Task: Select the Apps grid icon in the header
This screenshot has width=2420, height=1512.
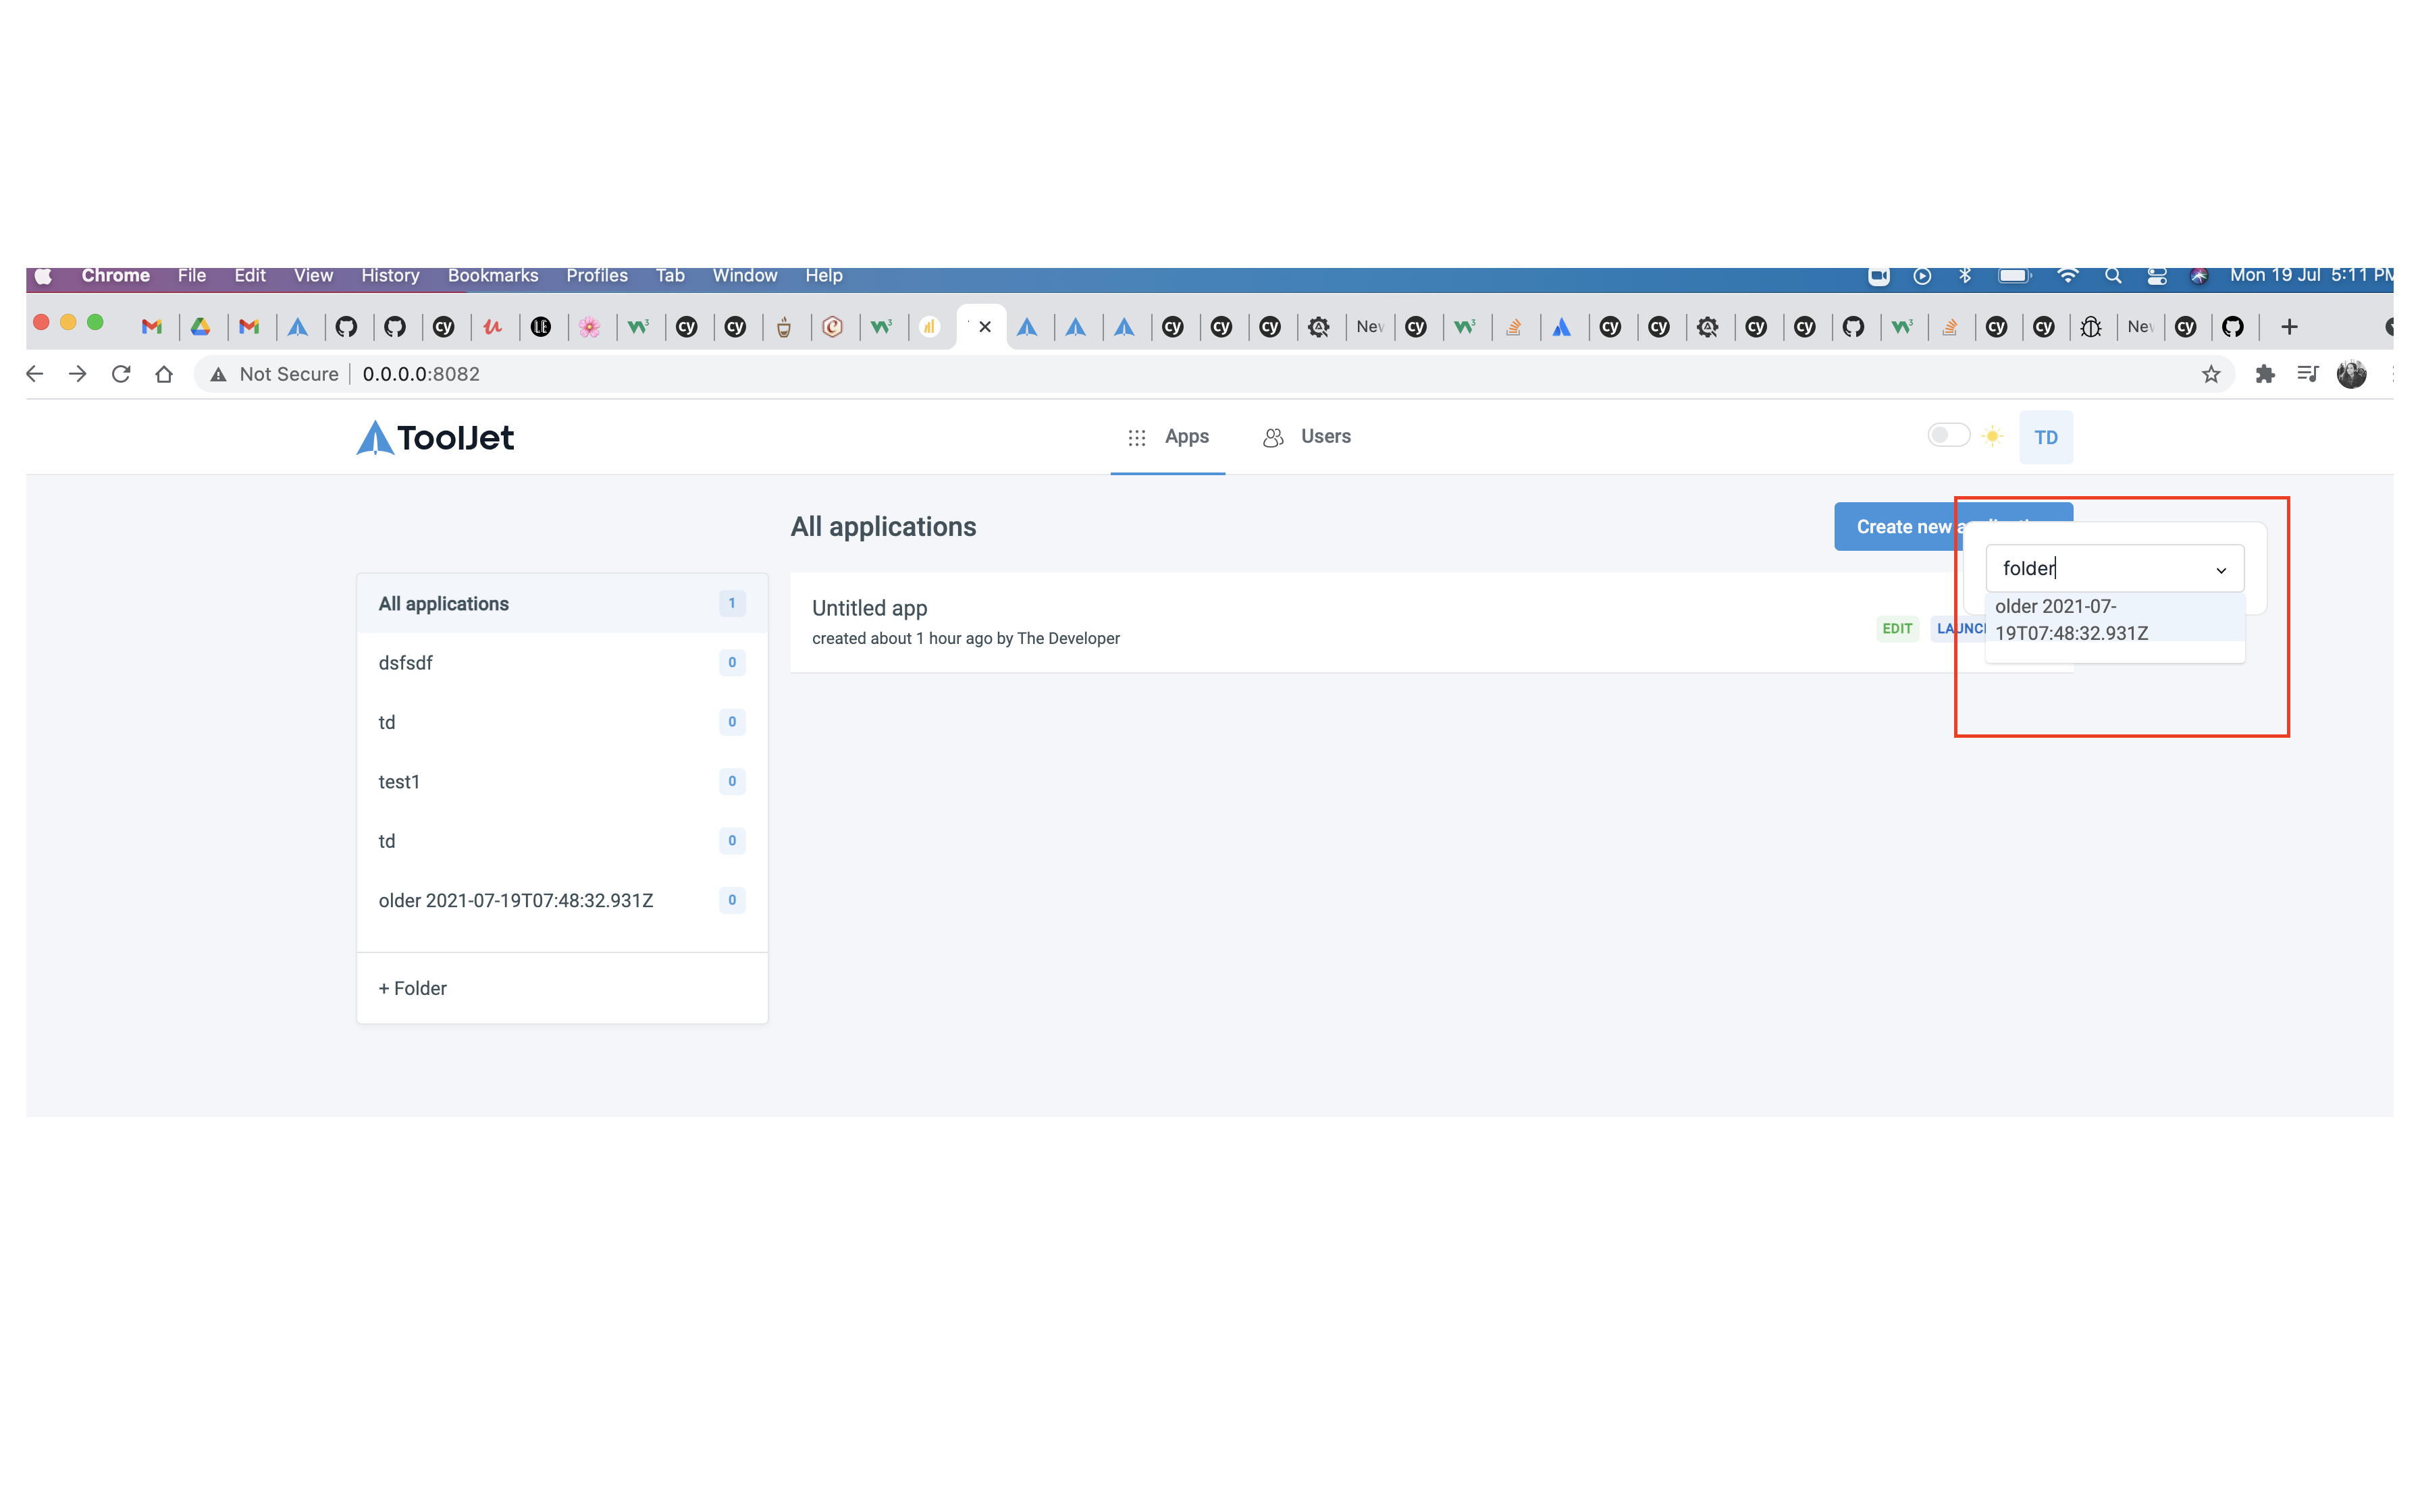Action: click(1136, 436)
